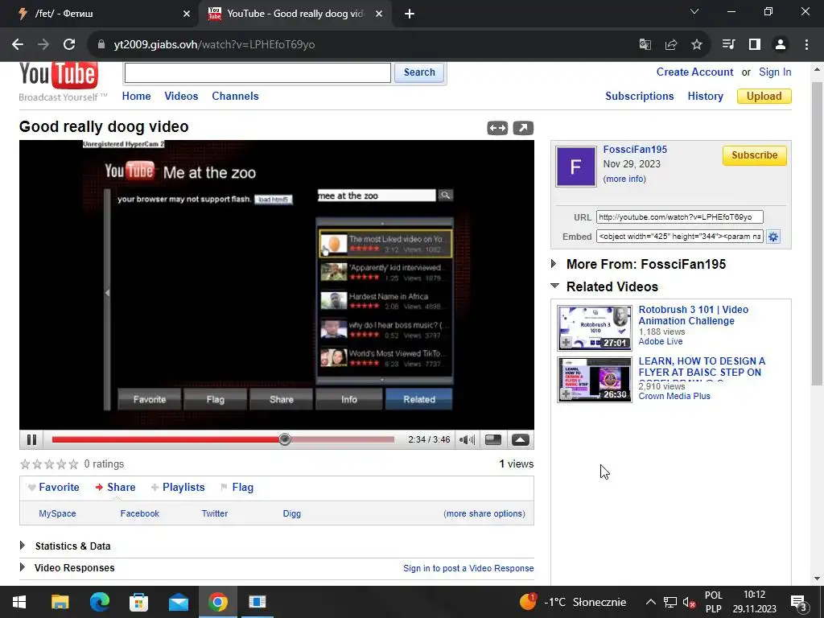Image resolution: width=824 pixels, height=618 pixels.
Task: Click the Search button
Action: 418,72
